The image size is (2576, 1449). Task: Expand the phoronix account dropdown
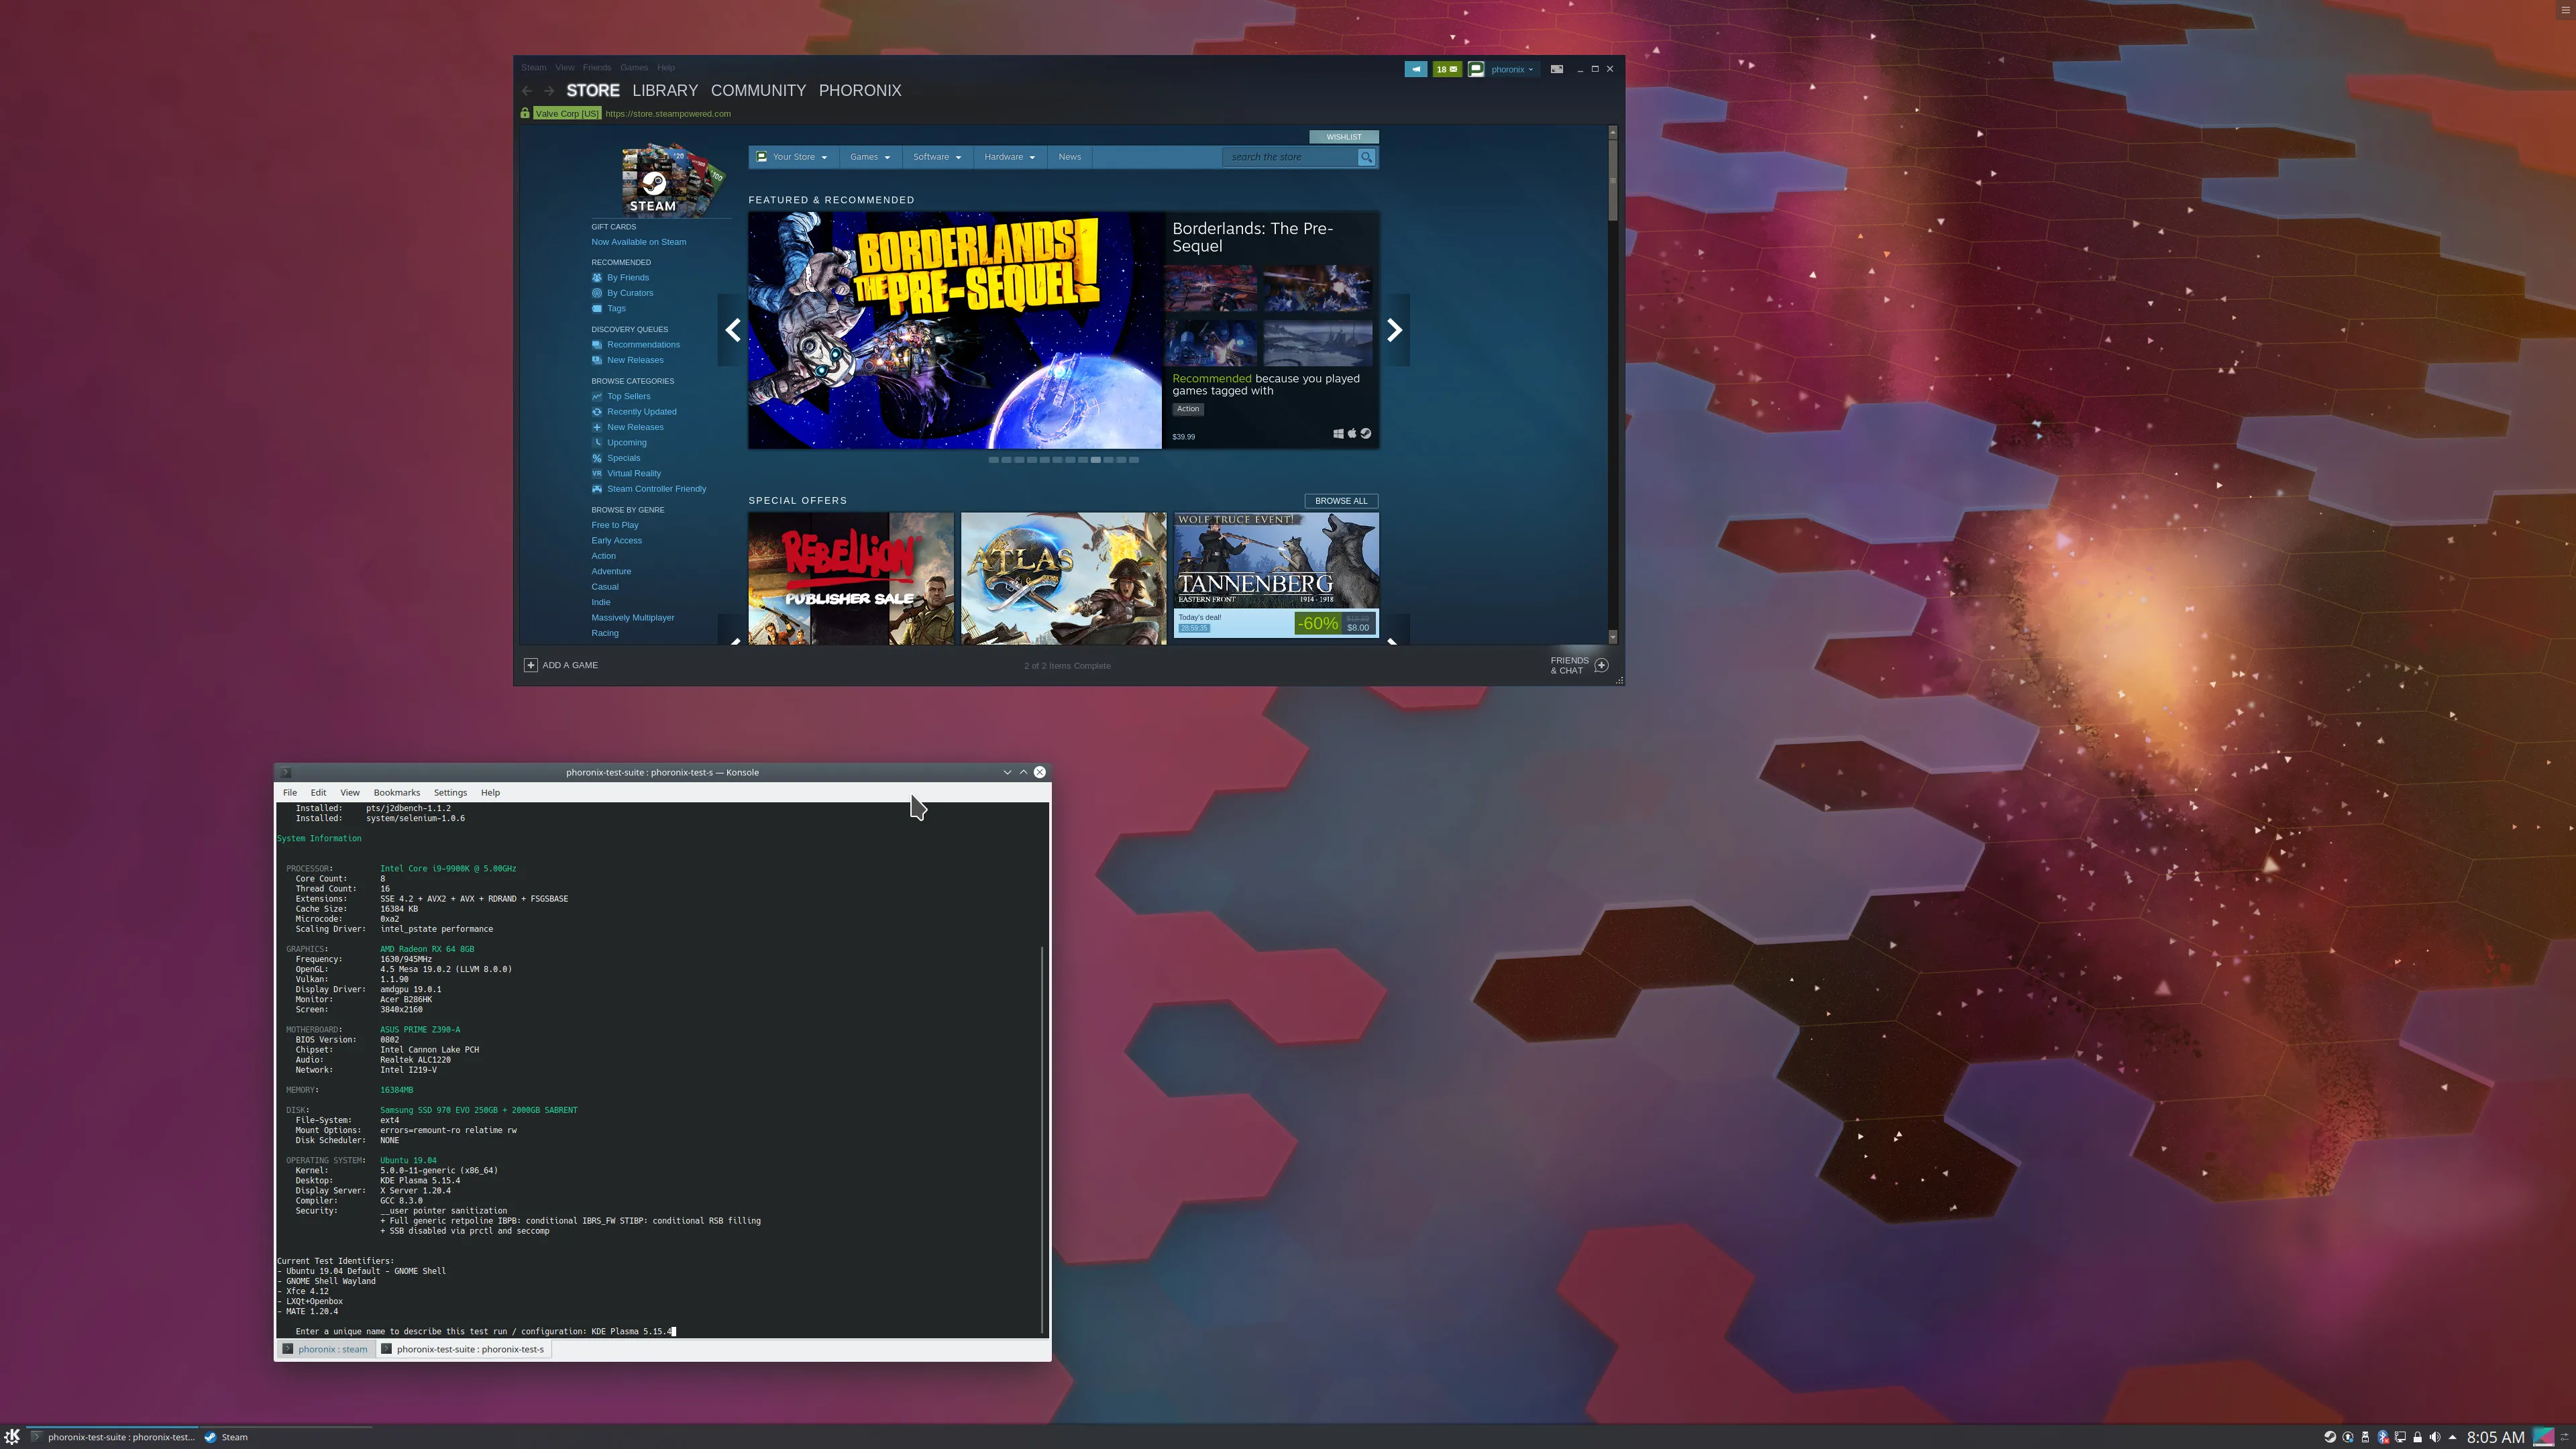[1511, 69]
